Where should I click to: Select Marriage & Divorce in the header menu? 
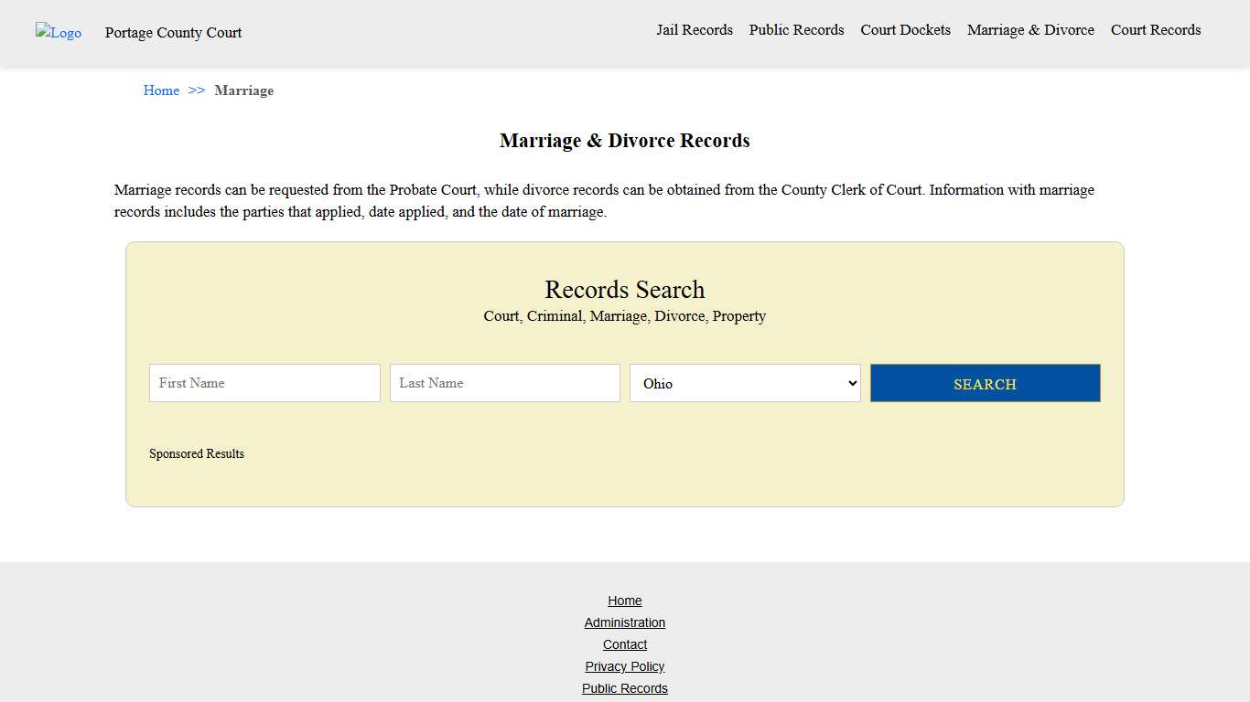[x=1030, y=29]
